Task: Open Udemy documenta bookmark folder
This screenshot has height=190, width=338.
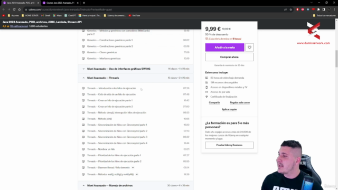Action: click(115, 15)
